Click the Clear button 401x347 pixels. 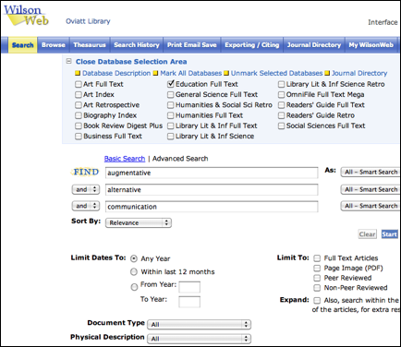click(x=367, y=234)
